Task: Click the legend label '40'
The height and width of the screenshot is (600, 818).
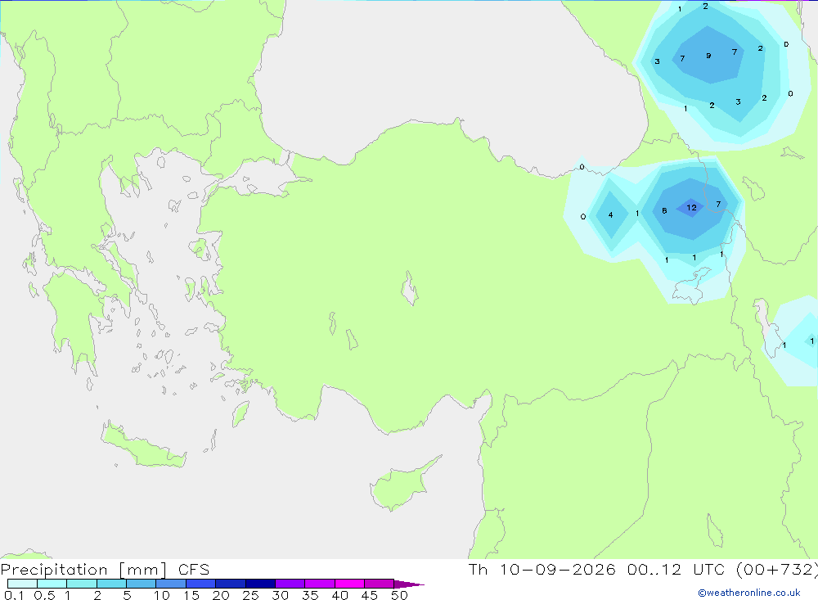Action: (x=339, y=595)
